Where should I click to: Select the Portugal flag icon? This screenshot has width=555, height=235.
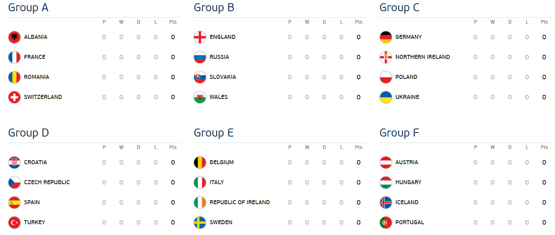tap(386, 223)
